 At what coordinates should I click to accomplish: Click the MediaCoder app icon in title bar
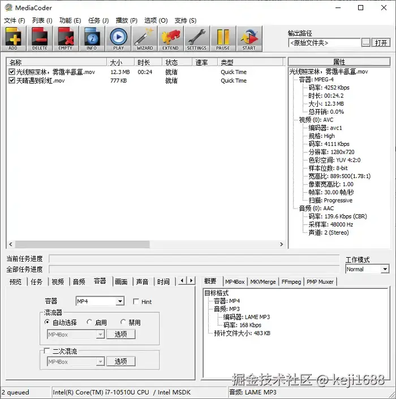coord(8,8)
